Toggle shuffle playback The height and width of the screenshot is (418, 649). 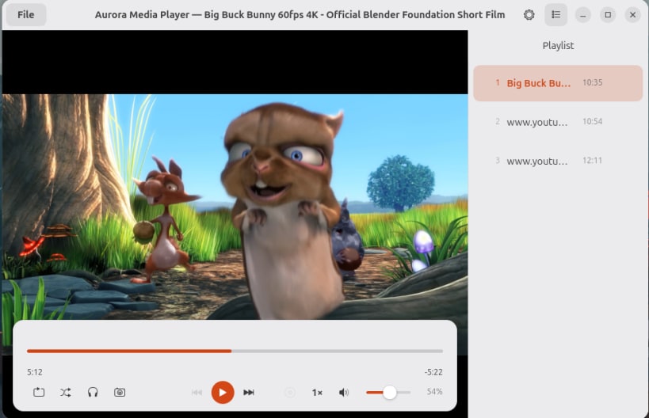click(x=66, y=392)
